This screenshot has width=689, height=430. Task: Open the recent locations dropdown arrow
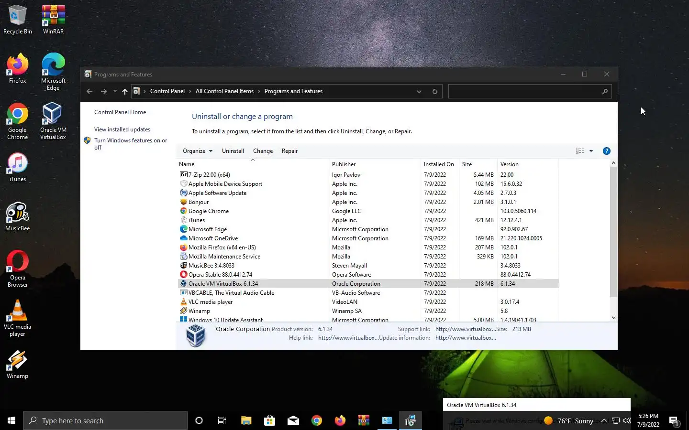coord(115,91)
